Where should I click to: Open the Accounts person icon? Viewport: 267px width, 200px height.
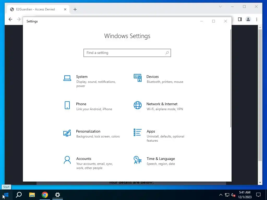67,160
